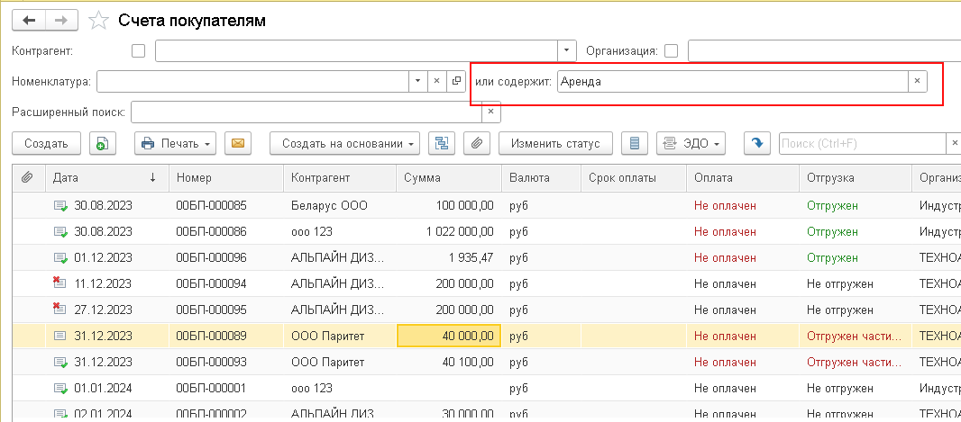Select the sum cell 1 022 000,00

449,232
